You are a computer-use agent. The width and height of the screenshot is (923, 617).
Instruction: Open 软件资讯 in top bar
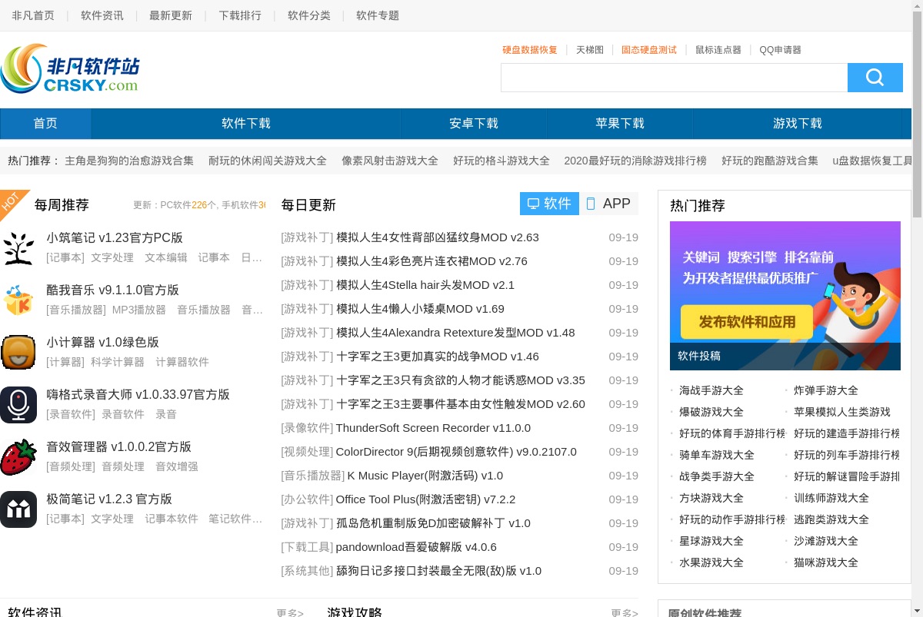pos(102,15)
